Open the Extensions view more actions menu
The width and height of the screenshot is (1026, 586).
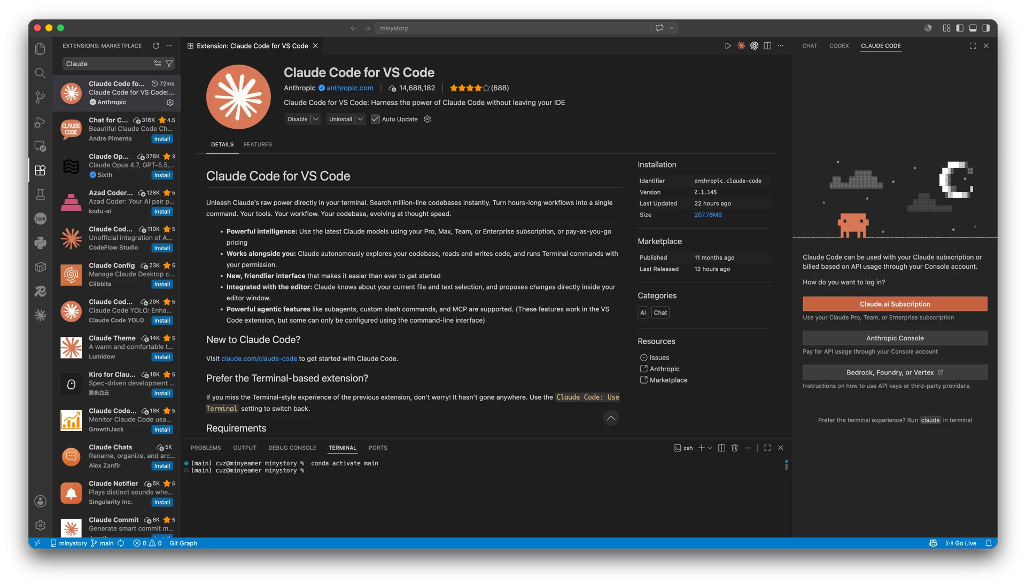coord(169,46)
